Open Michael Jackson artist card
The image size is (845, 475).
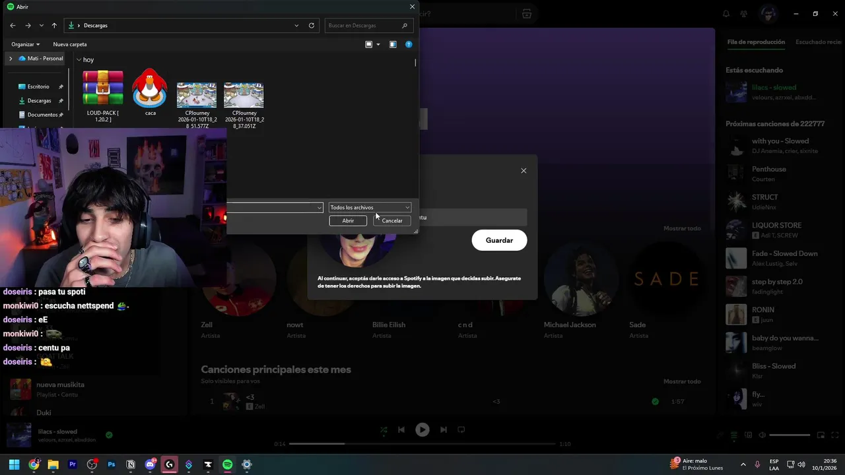tap(581, 290)
